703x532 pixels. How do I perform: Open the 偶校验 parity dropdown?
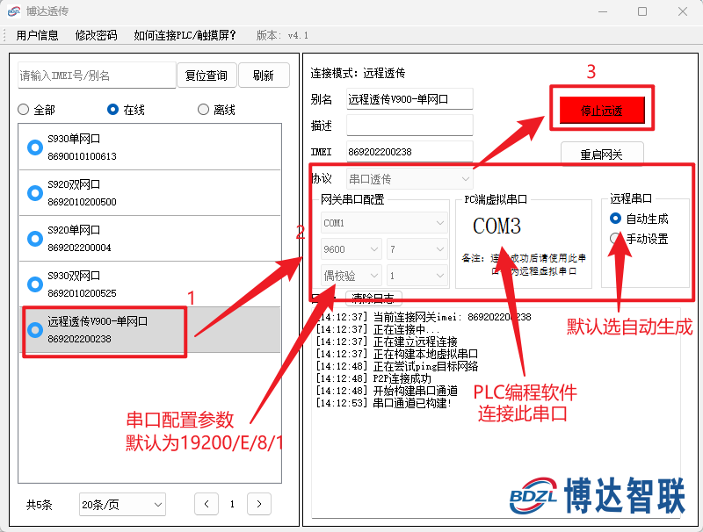[351, 276]
